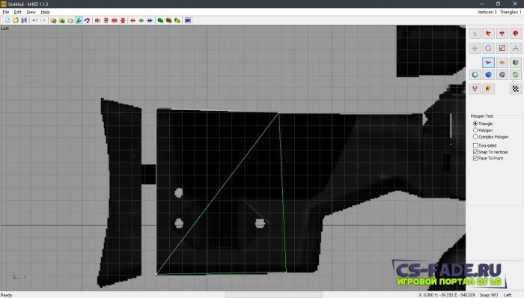The height and width of the screenshot is (298, 524).
Task: Click the New file icon in toolbar
Action: (7, 20)
